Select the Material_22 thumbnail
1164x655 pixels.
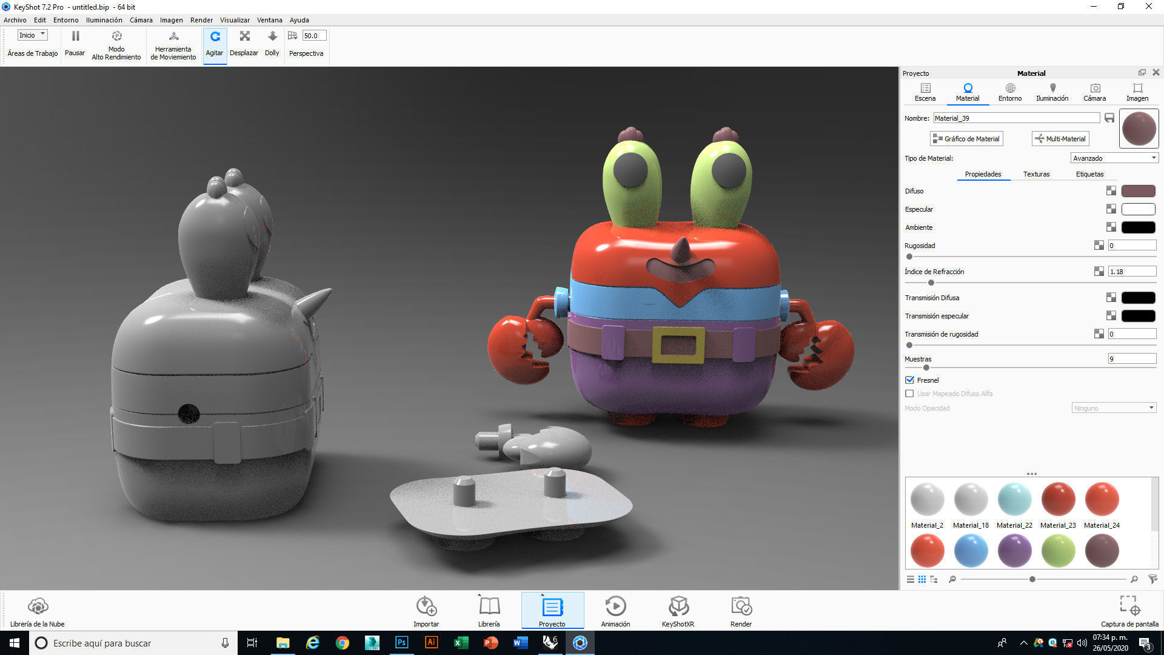pyautogui.click(x=1014, y=499)
